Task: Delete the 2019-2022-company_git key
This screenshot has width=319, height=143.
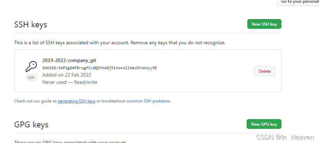Action: click(x=264, y=71)
